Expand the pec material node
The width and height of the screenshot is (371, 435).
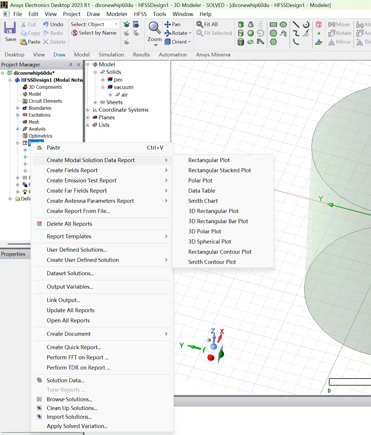(x=103, y=80)
